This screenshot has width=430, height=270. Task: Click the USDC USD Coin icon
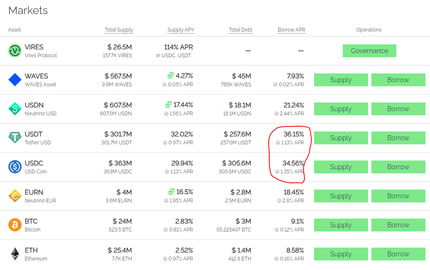coord(15,167)
